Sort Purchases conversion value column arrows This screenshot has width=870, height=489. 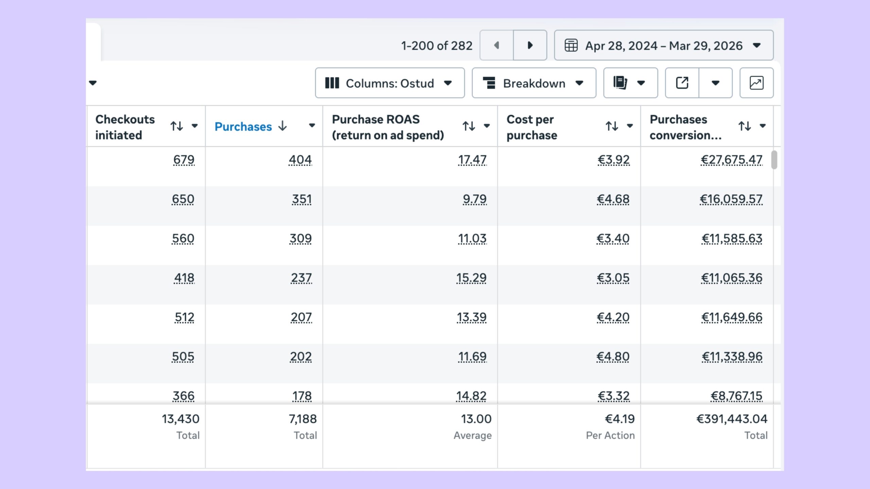[745, 126]
